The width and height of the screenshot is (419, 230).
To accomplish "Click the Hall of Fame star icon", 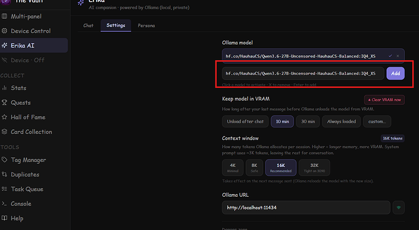I will click(4, 117).
